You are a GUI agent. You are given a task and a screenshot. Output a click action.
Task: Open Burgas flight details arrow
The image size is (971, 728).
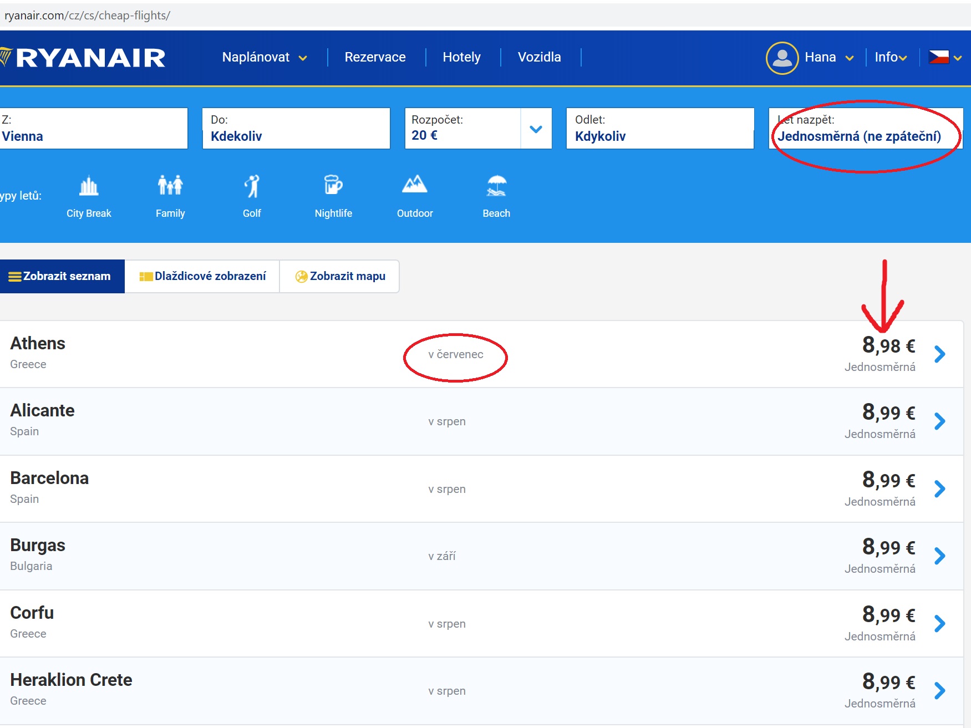coord(939,556)
